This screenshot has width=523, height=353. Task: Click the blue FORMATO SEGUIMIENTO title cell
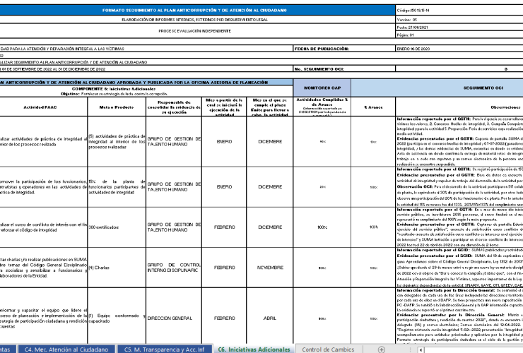point(194,11)
